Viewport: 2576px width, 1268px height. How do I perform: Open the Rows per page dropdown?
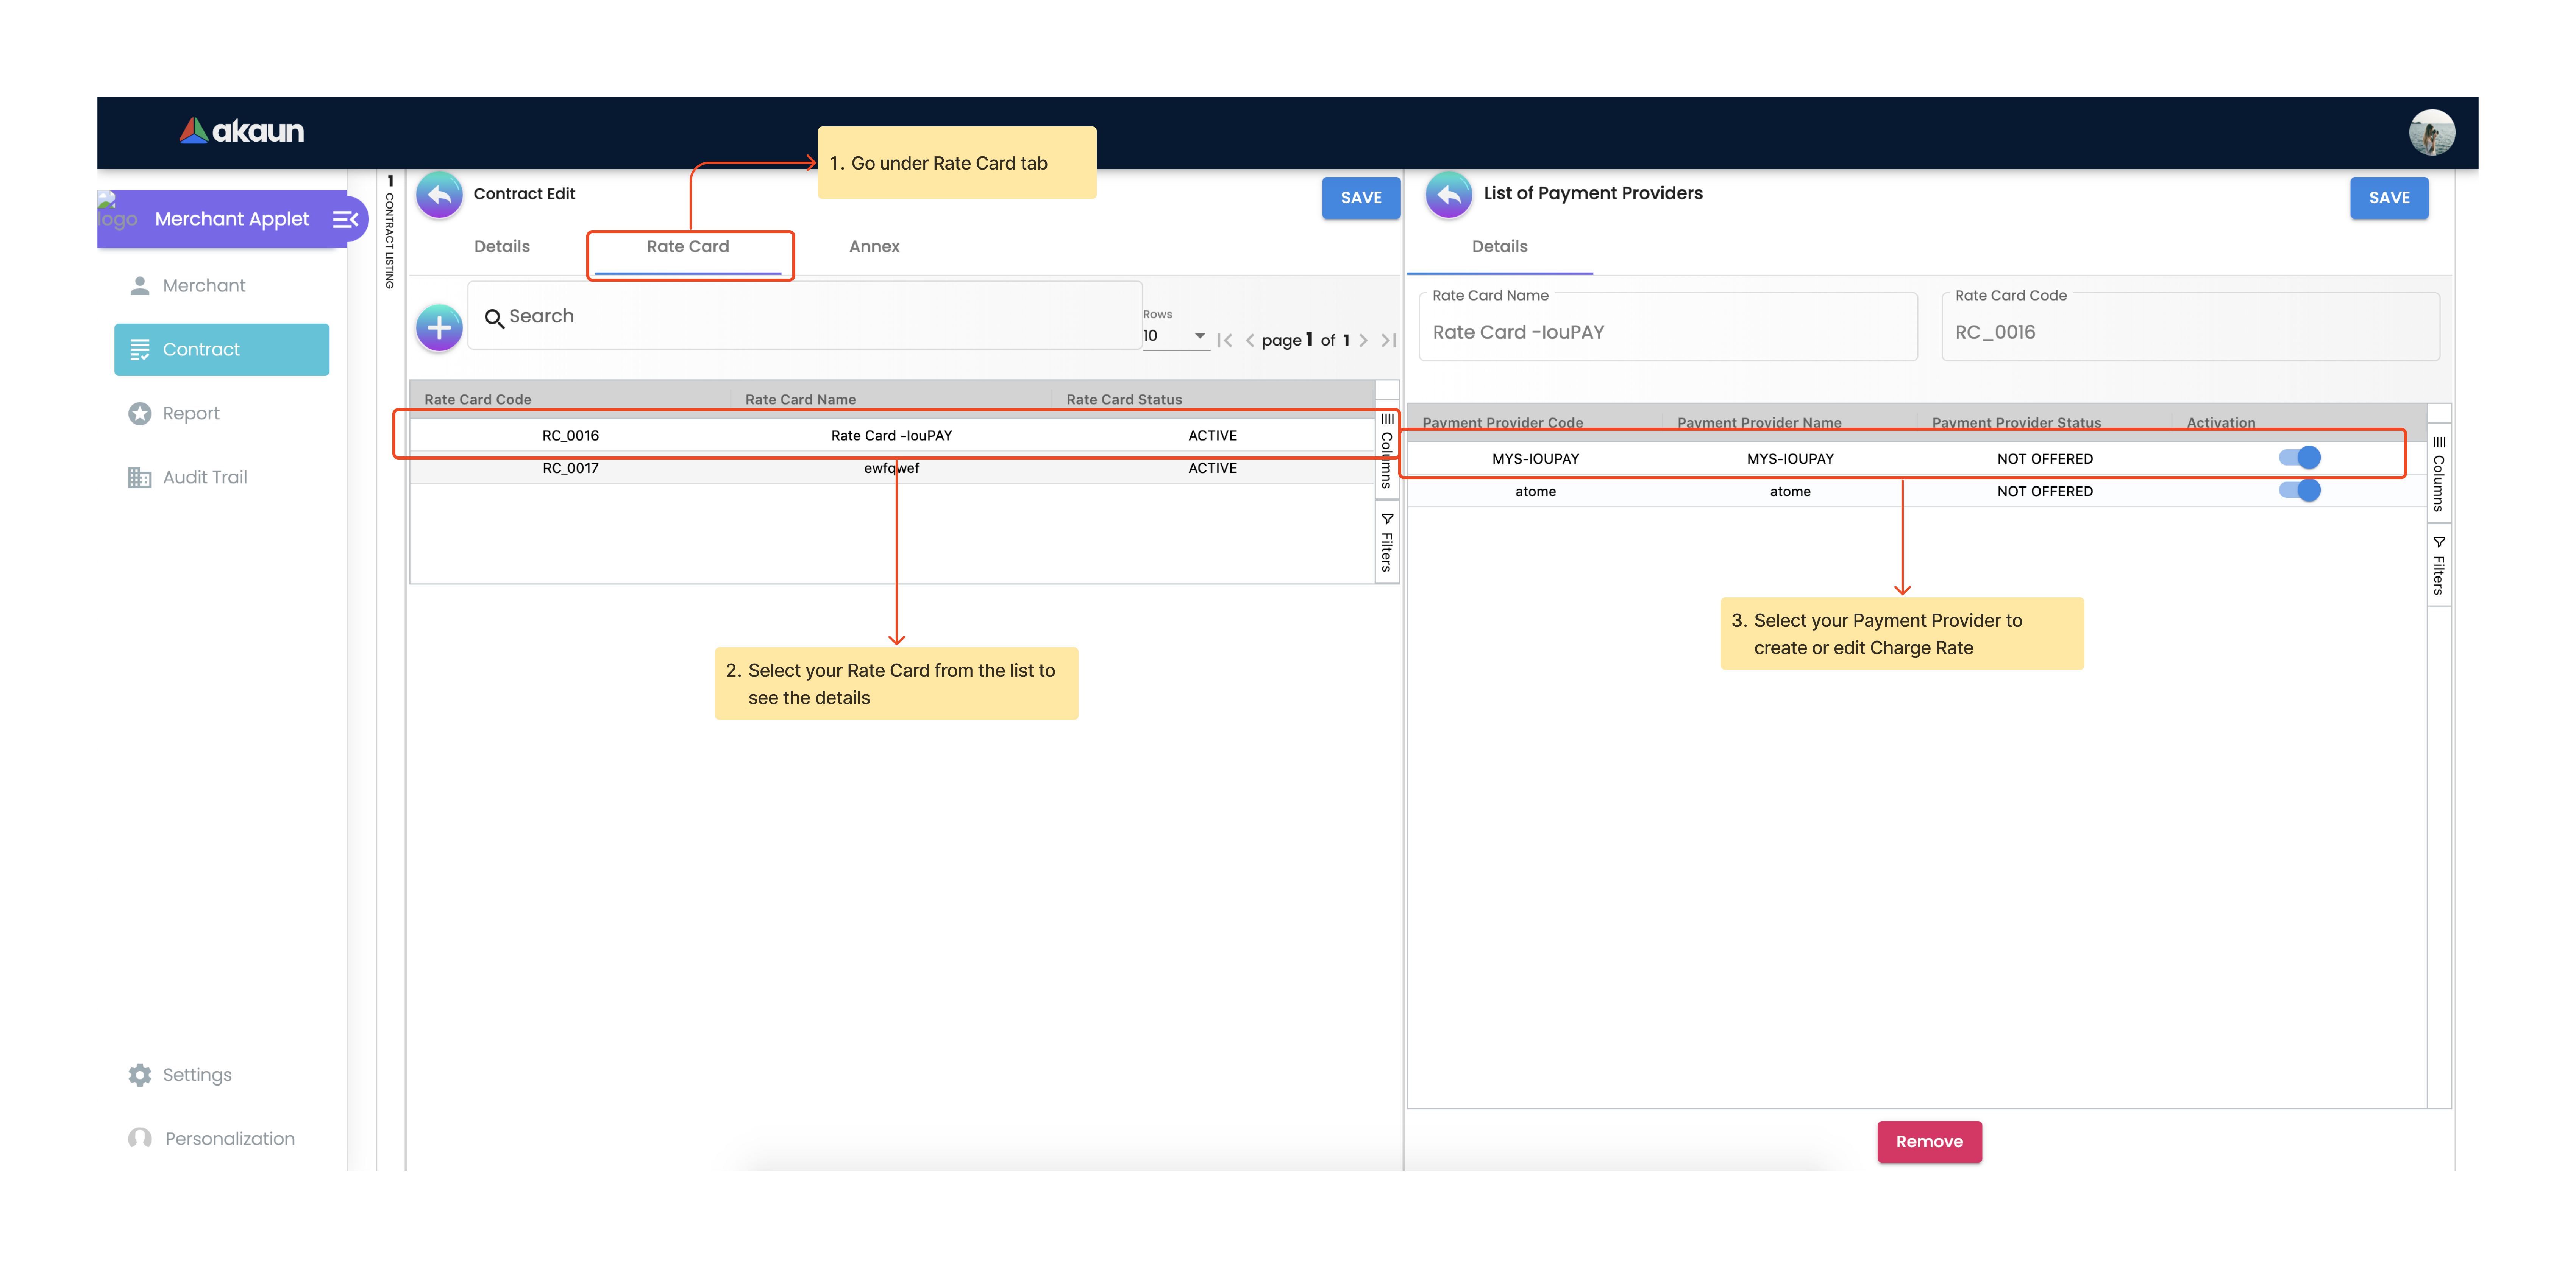1199,336
